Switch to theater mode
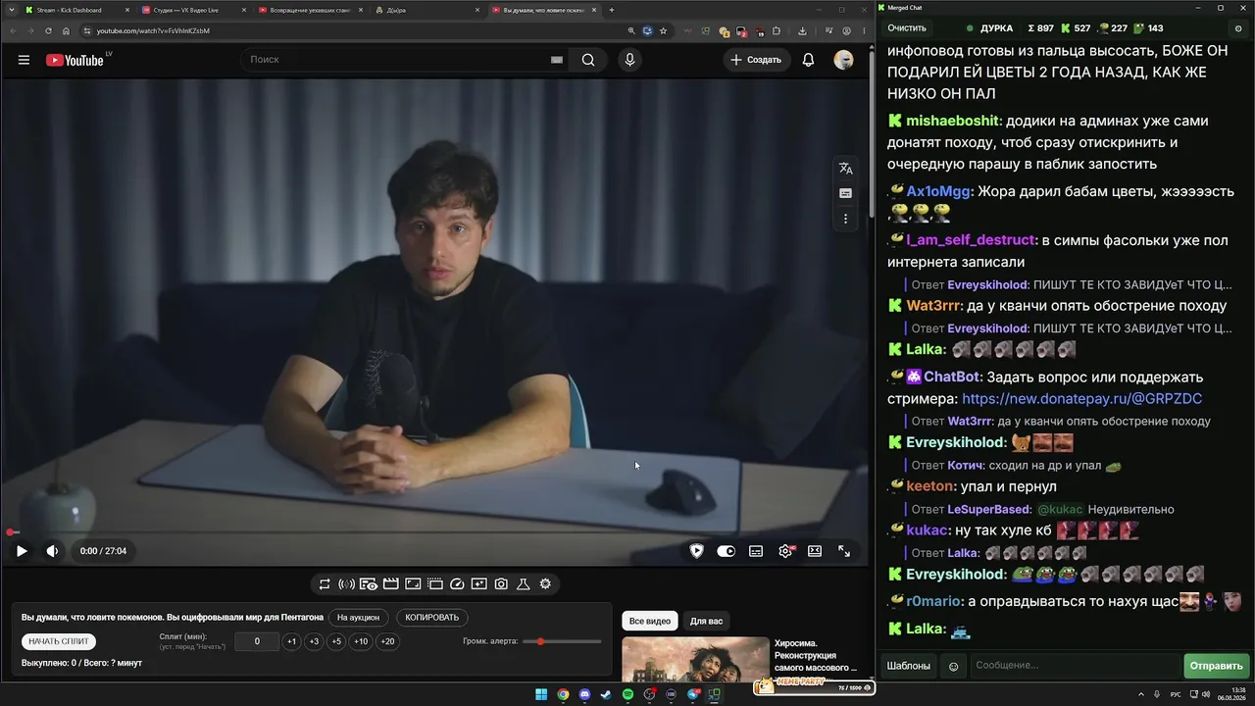This screenshot has height=706, width=1255. click(815, 551)
